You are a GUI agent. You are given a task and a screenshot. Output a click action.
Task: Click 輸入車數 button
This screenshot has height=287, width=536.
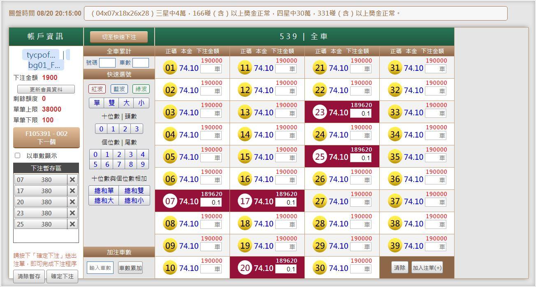point(100,268)
